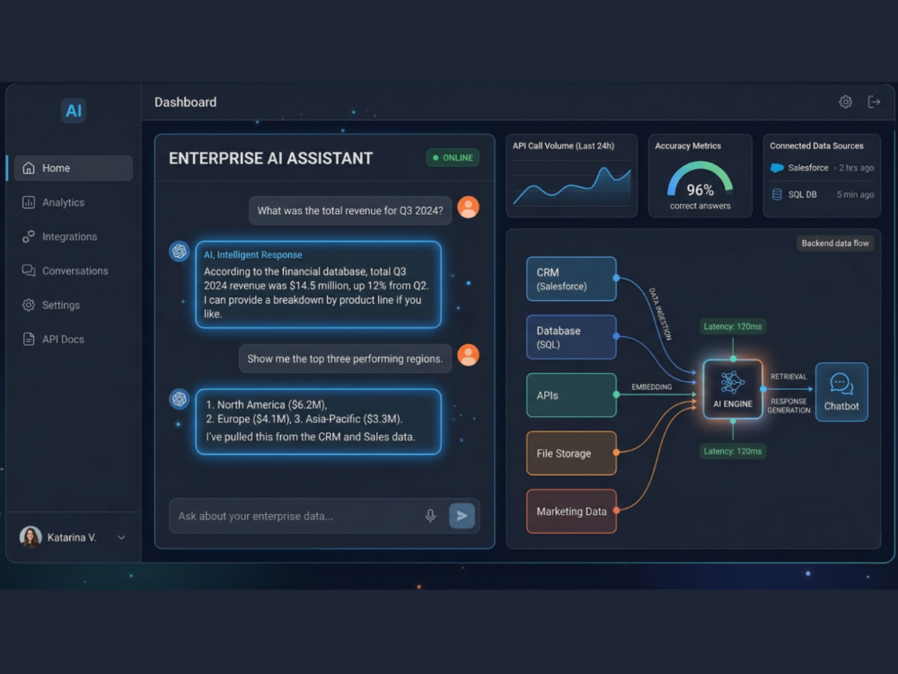Click AI avatar beside Intelligent Response

(180, 251)
